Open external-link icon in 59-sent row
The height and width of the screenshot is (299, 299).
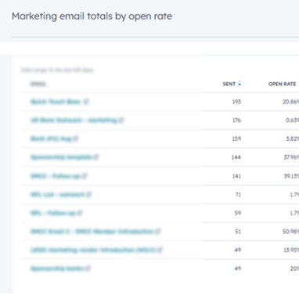click(80, 213)
